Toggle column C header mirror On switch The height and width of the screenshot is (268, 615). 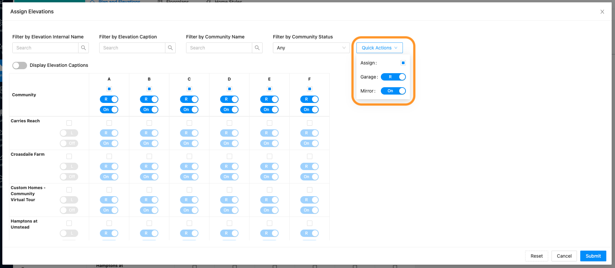pos(189,110)
